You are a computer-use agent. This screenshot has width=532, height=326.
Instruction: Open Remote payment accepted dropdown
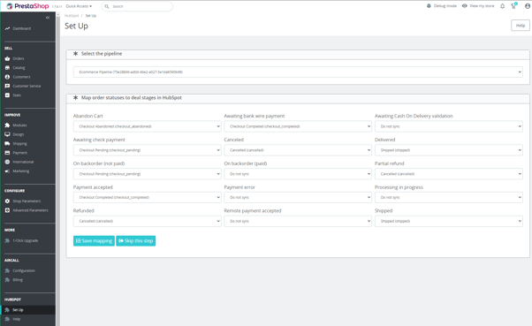click(298, 221)
